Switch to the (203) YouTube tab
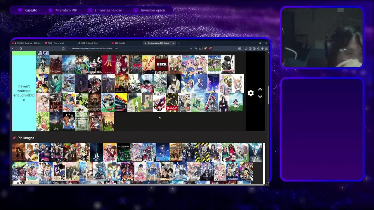This screenshot has height=210, width=374. pyautogui.click(x=127, y=43)
